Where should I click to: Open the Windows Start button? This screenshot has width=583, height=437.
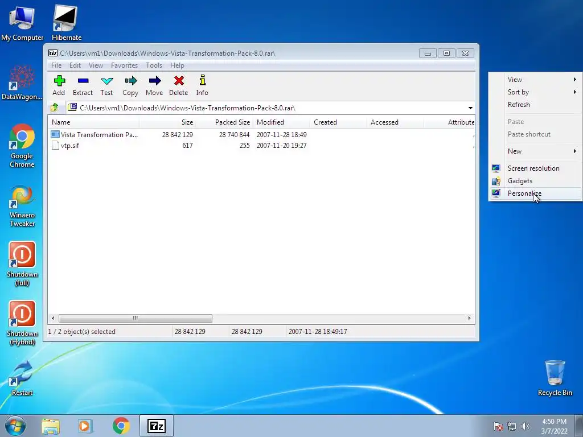coord(15,426)
